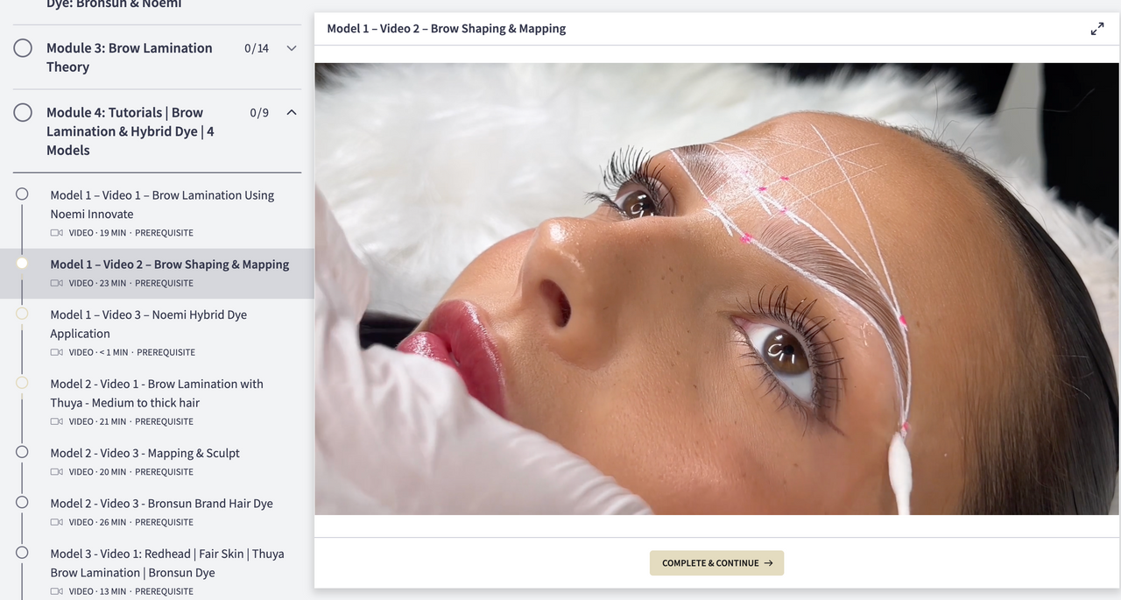Collapse Module 4 Tutorials section chevron
Viewport: 1121px width, 600px height.
tap(292, 112)
